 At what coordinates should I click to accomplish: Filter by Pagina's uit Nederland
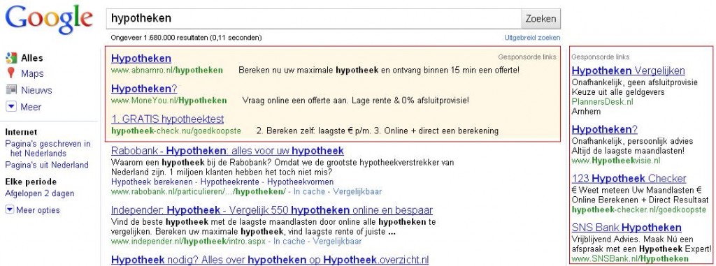tap(47, 165)
